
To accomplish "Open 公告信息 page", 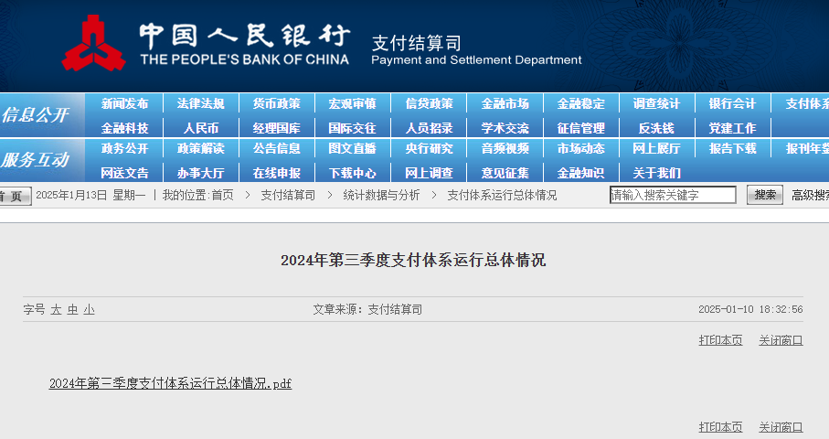I will click(x=277, y=149).
